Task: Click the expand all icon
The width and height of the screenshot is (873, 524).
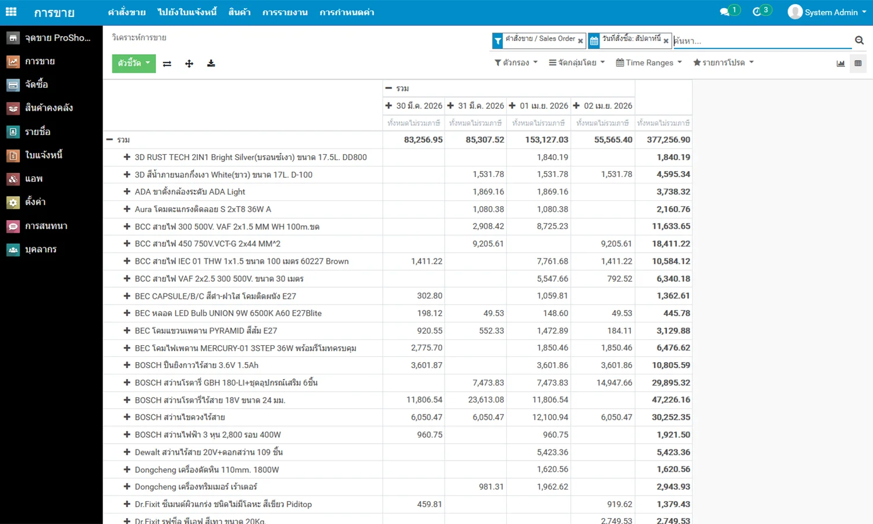Action: tap(189, 63)
